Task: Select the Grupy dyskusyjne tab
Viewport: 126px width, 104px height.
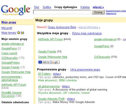Action: [x=66, y=7]
